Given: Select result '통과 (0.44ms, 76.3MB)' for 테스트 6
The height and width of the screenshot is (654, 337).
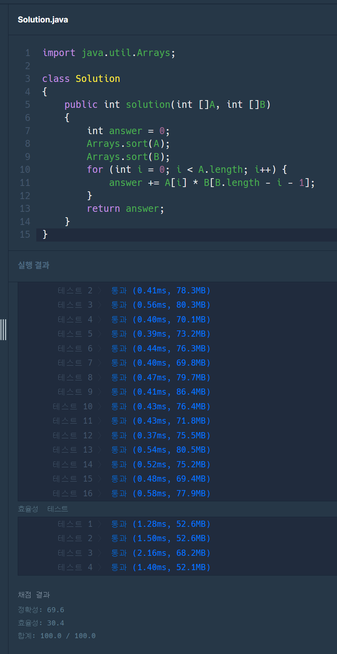Looking at the screenshot, I should 161,348.
